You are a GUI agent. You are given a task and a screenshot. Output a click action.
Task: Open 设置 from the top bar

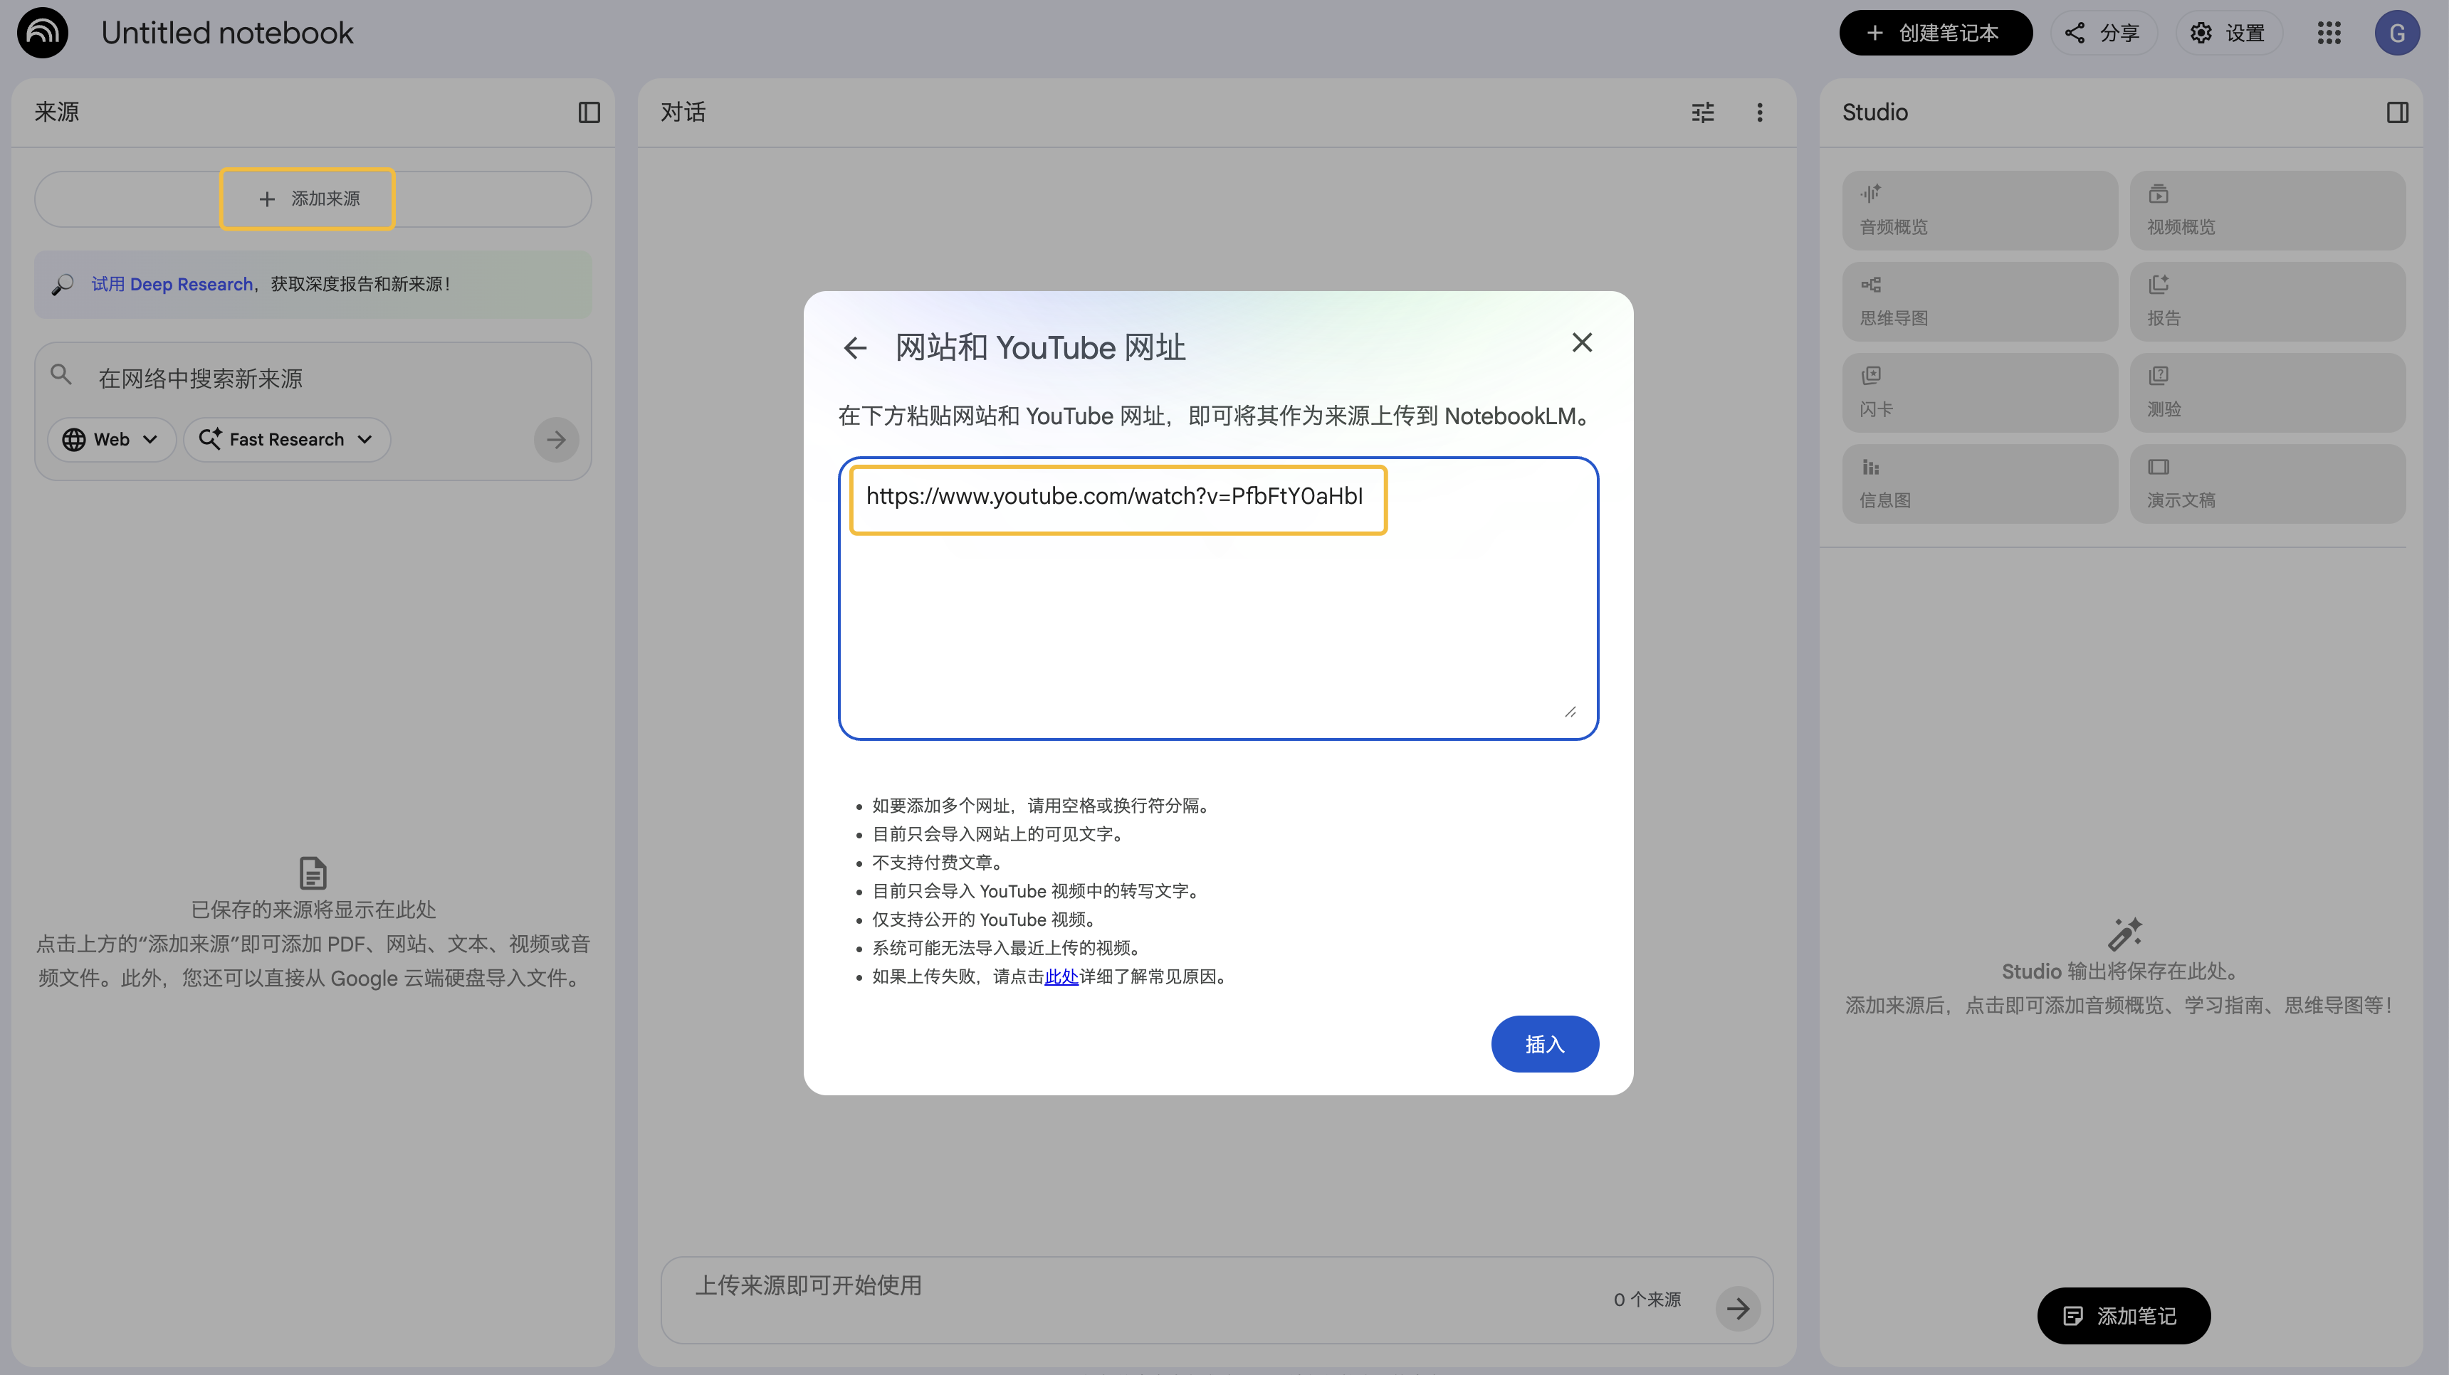pyautogui.click(x=2228, y=31)
